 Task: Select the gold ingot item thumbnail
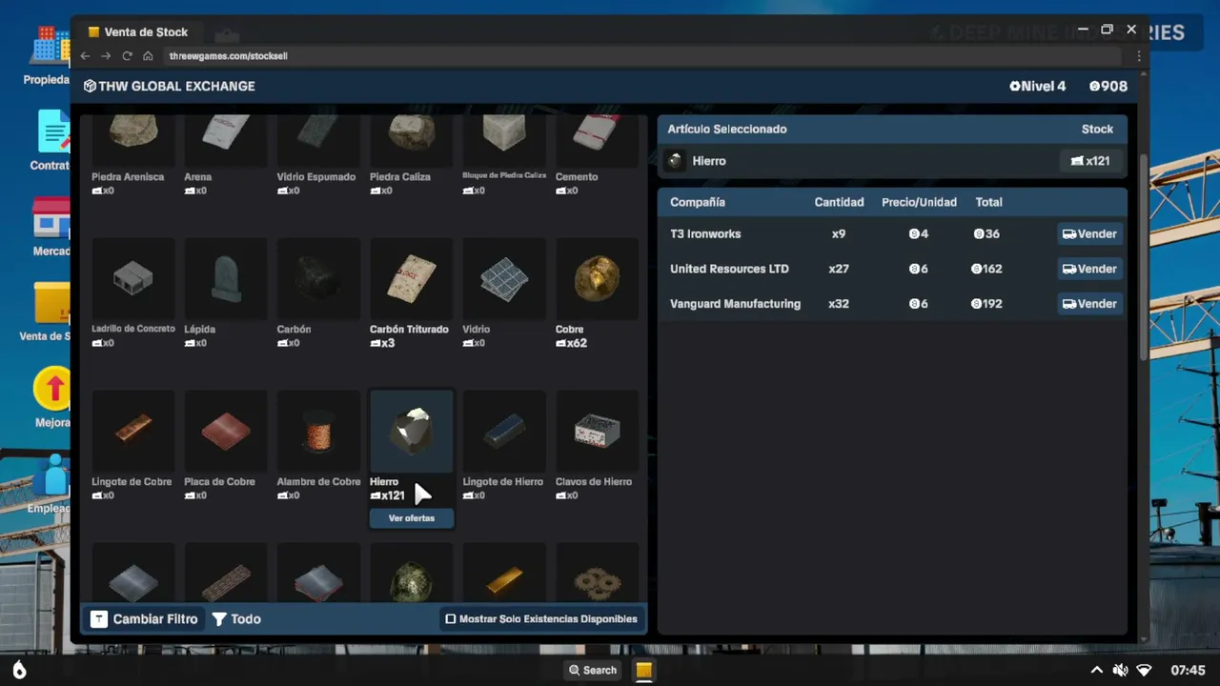pos(504,574)
